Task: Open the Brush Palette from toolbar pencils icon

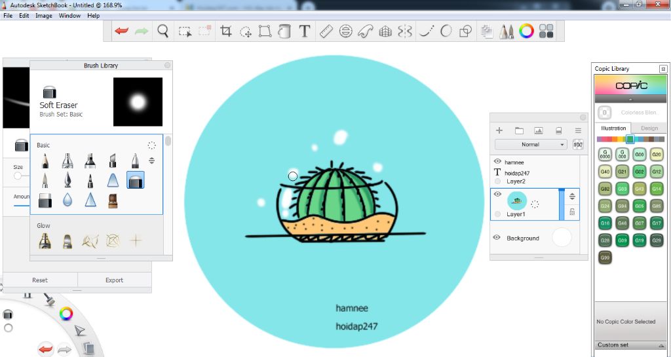Action: point(507,31)
